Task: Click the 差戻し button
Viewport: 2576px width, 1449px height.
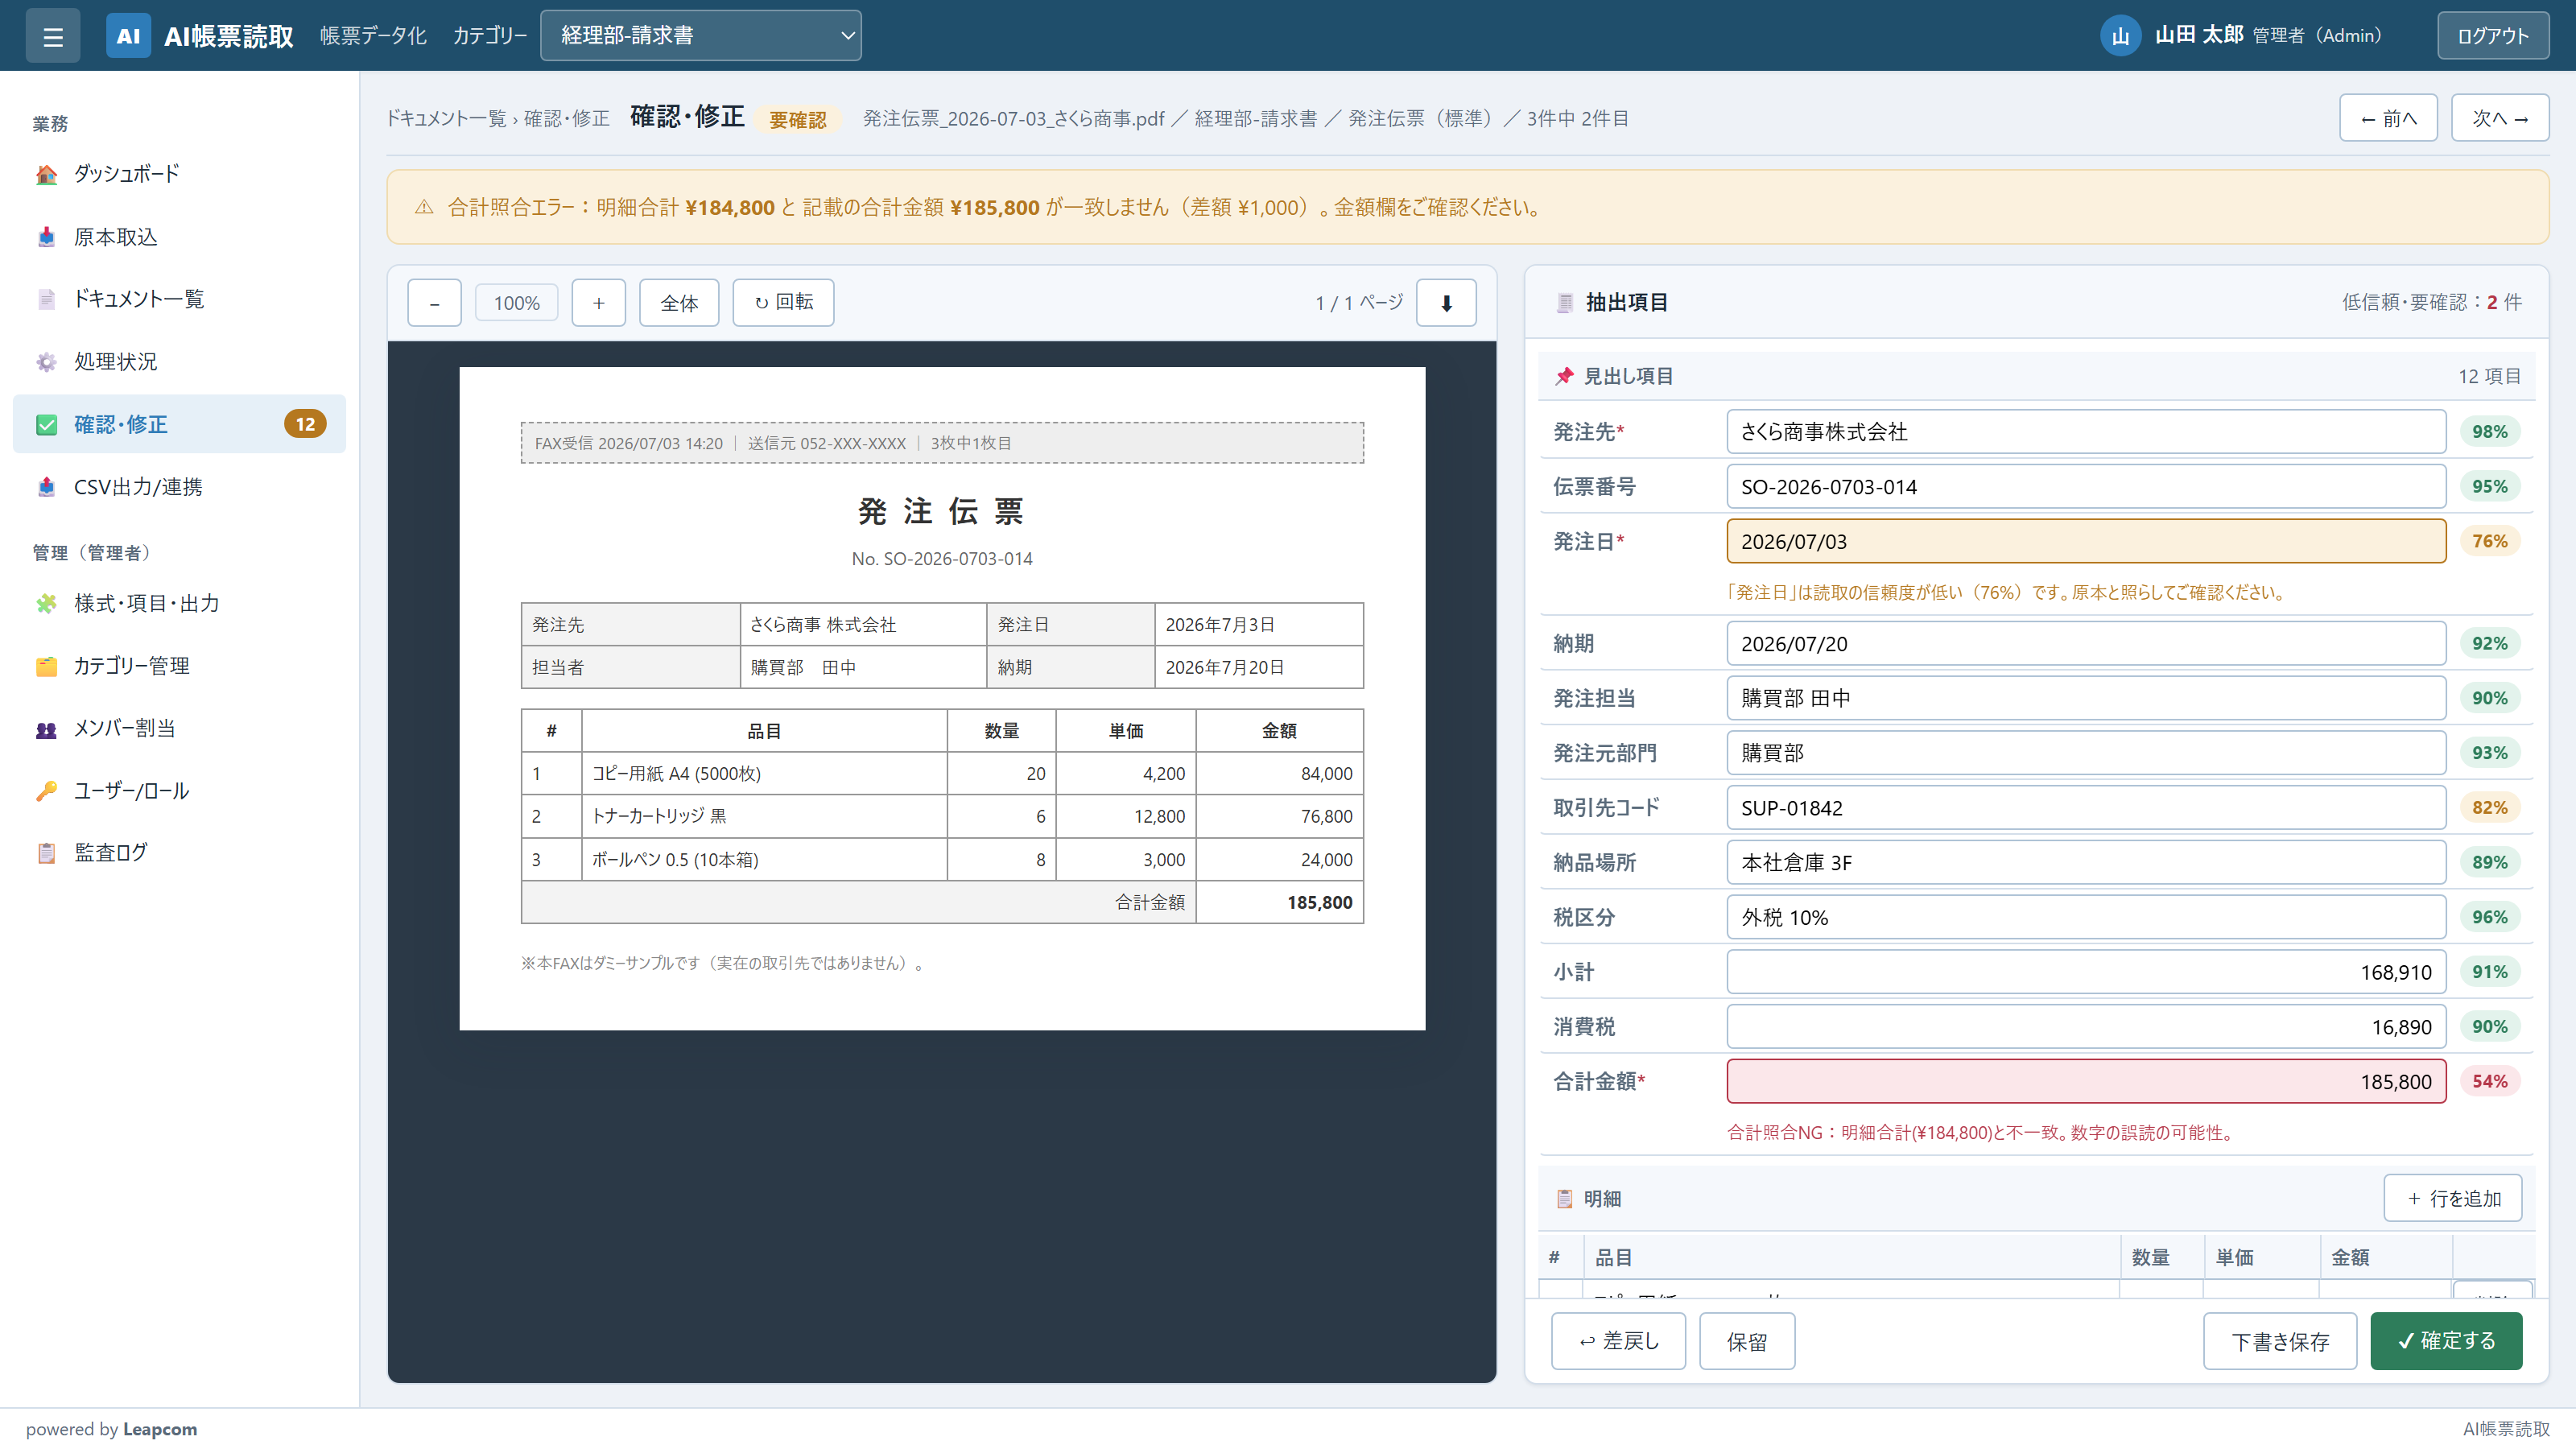Action: (x=1618, y=1341)
